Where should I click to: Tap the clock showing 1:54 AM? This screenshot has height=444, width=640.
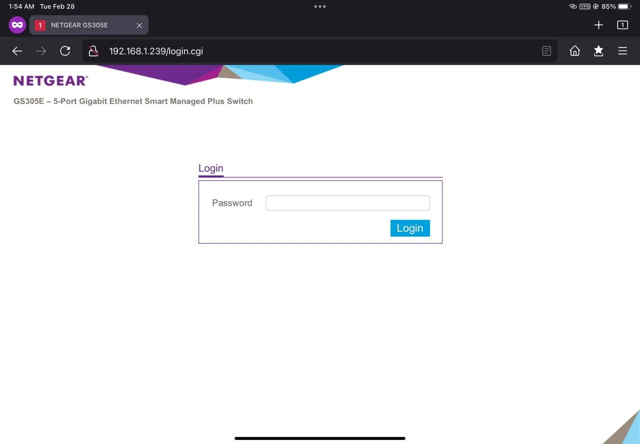pos(21,6)
